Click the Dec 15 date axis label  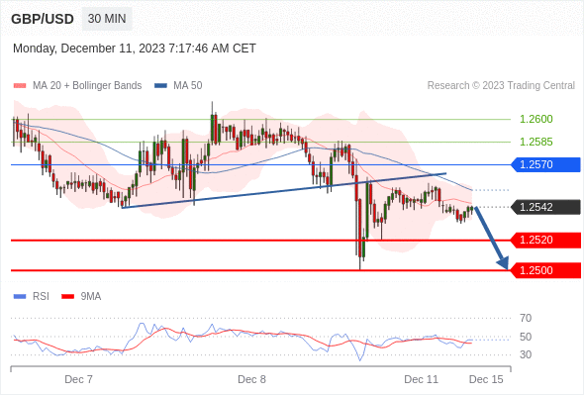[486, 379]
